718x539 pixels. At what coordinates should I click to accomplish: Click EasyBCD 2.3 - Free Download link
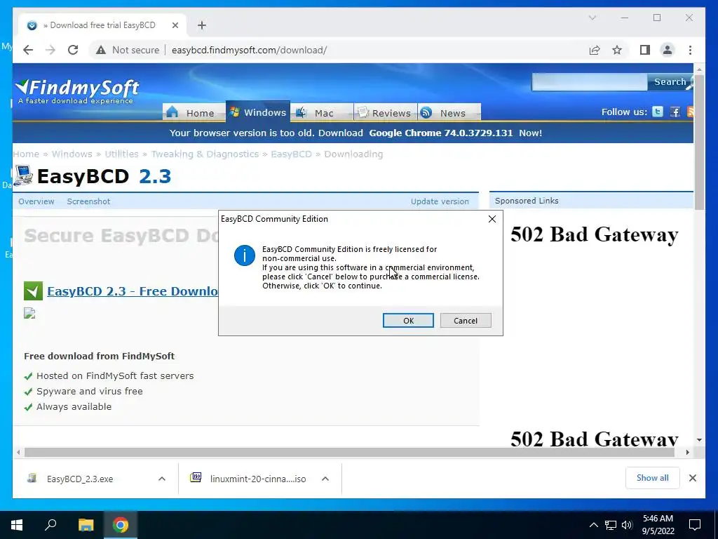pos(133,291)
